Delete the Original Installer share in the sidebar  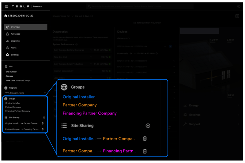click(43, 124)
